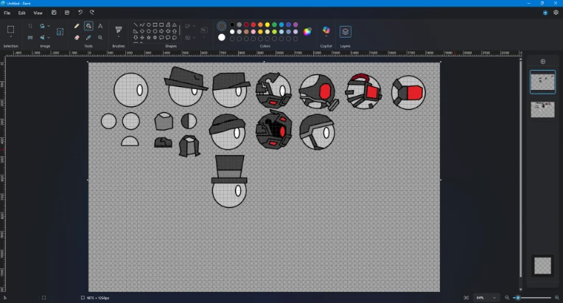The height and width of the screenshot is (303, 563).
Task: Select the Pencil tool
Action: pos(77,26)
